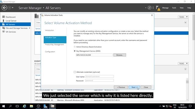Image resolution: width=195 pixels, height=109 pixels.
Task: Click the taskbar search icon
Action: pos(10,106)
